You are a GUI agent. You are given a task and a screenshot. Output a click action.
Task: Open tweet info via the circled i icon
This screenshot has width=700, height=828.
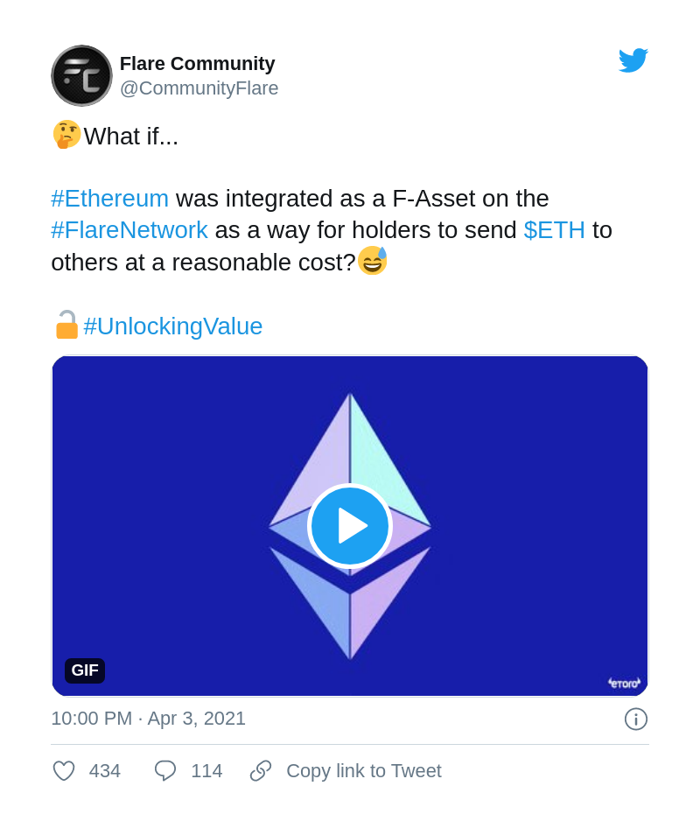coord(636,719)
